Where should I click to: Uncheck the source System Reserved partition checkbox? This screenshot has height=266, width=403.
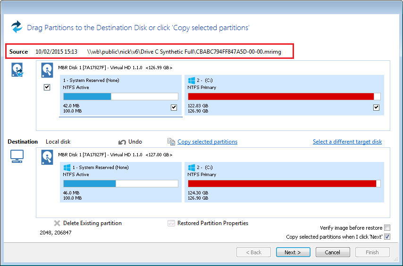174,107
